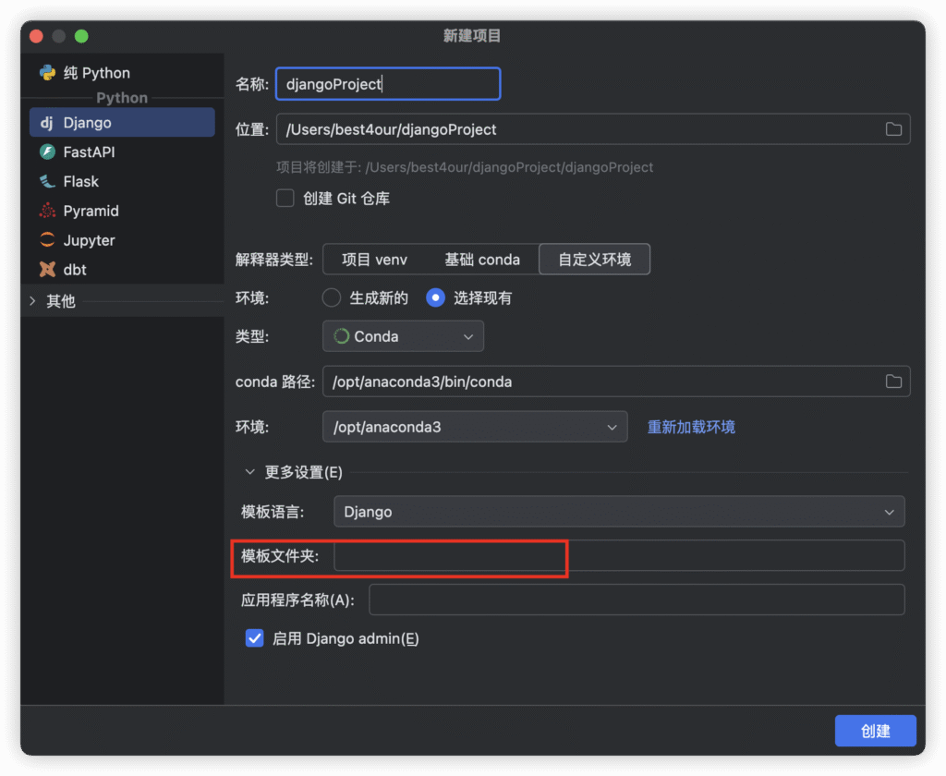Image resolution: width=946 pixels, height=776 pixels.
Task: Open the Conda type dropdown
Action: [403, 337]
